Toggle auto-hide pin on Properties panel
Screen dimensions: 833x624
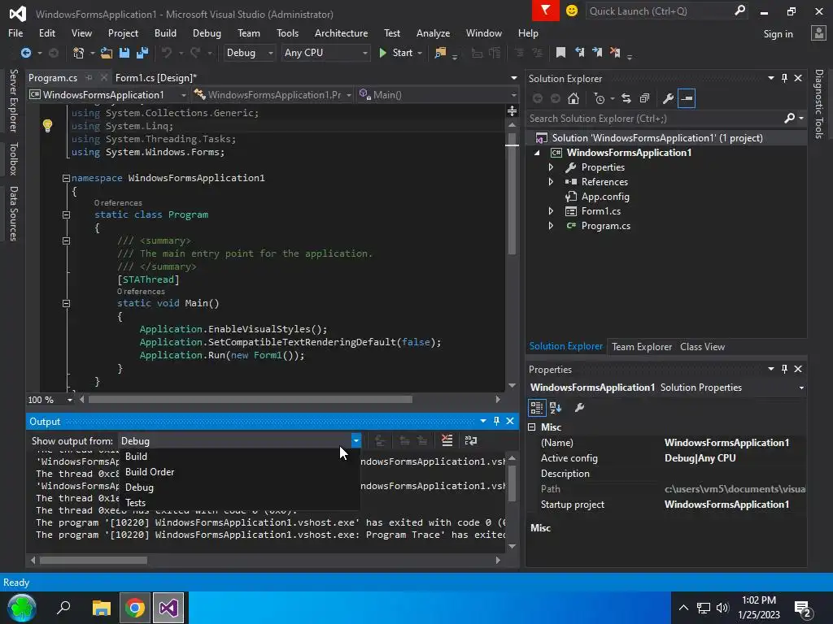(x=784, y=369)
